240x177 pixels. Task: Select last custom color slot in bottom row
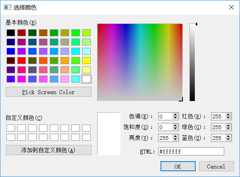(86, 137)
